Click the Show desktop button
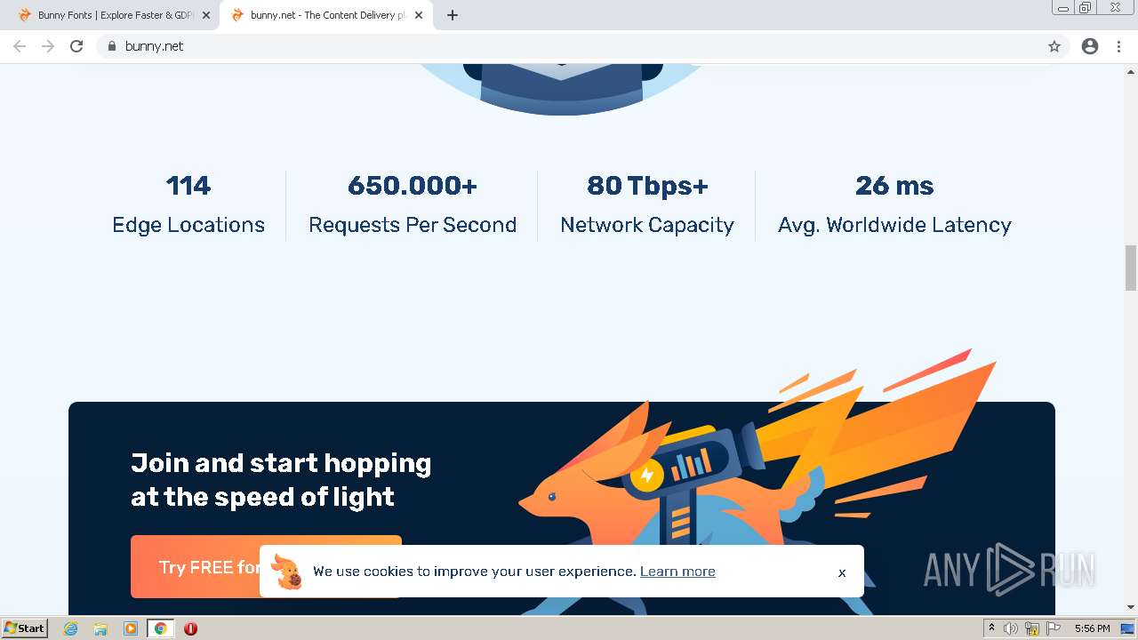This screenshot has width=1138, height=640. [x=1128, y=628]
